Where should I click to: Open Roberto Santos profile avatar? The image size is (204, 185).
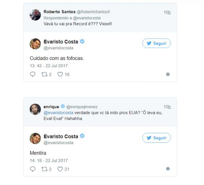coord(35,15)
